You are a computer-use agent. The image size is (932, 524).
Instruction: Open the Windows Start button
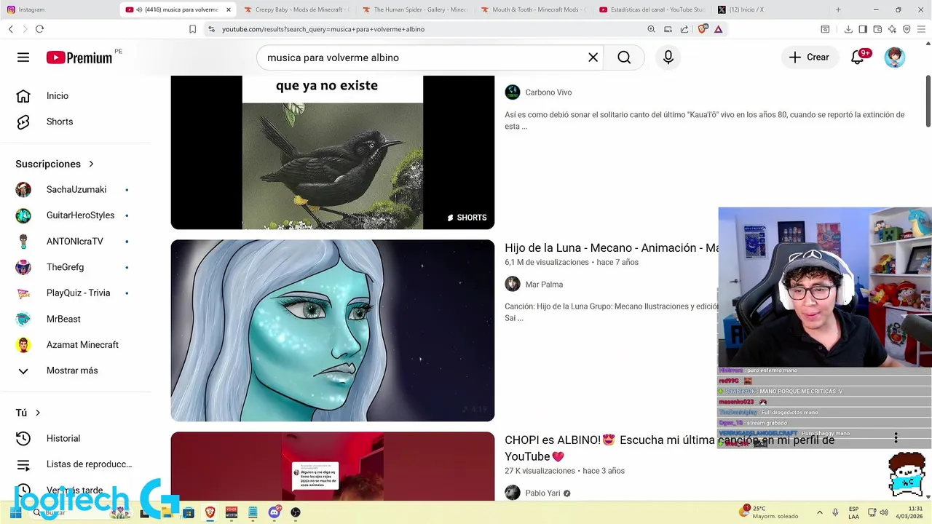(15, 513)
